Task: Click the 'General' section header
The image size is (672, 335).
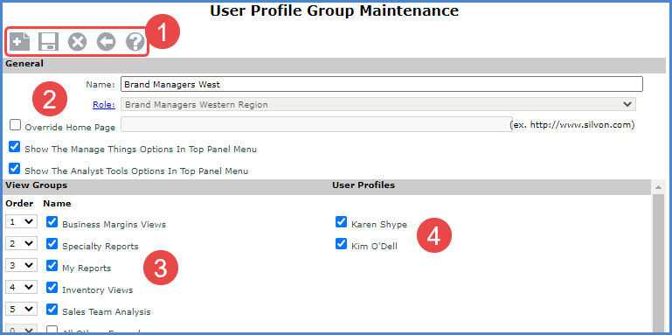Action: click(24, 64)
